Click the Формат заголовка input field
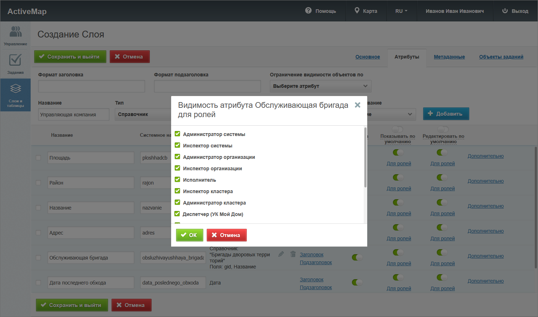Viewport: 538px width, 317px height. click(x=91, y=86)
